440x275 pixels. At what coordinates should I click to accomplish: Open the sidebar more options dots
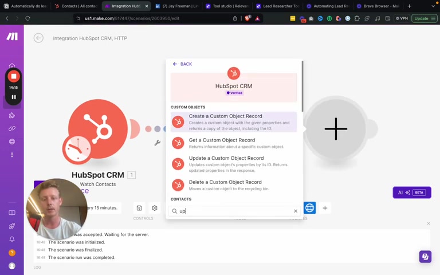coord(12,155)
